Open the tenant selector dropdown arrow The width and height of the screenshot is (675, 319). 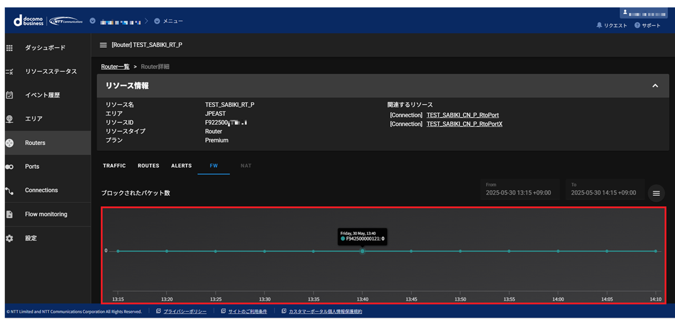[x=93, y=21]
